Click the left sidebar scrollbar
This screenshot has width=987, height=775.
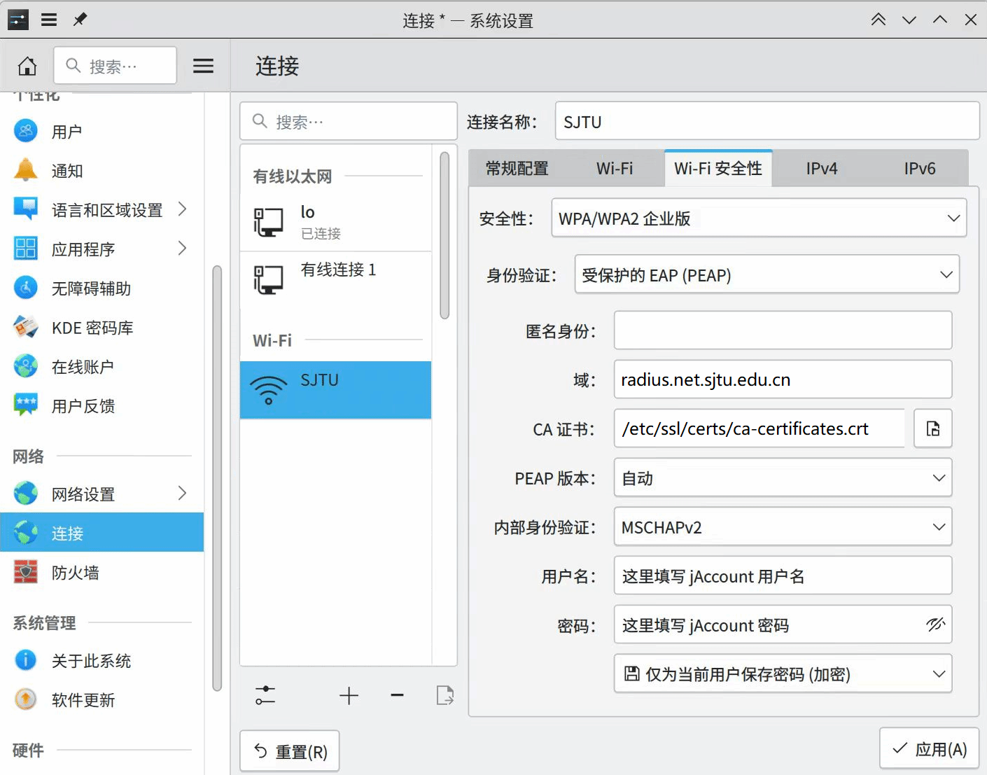(x=217, y=478)
